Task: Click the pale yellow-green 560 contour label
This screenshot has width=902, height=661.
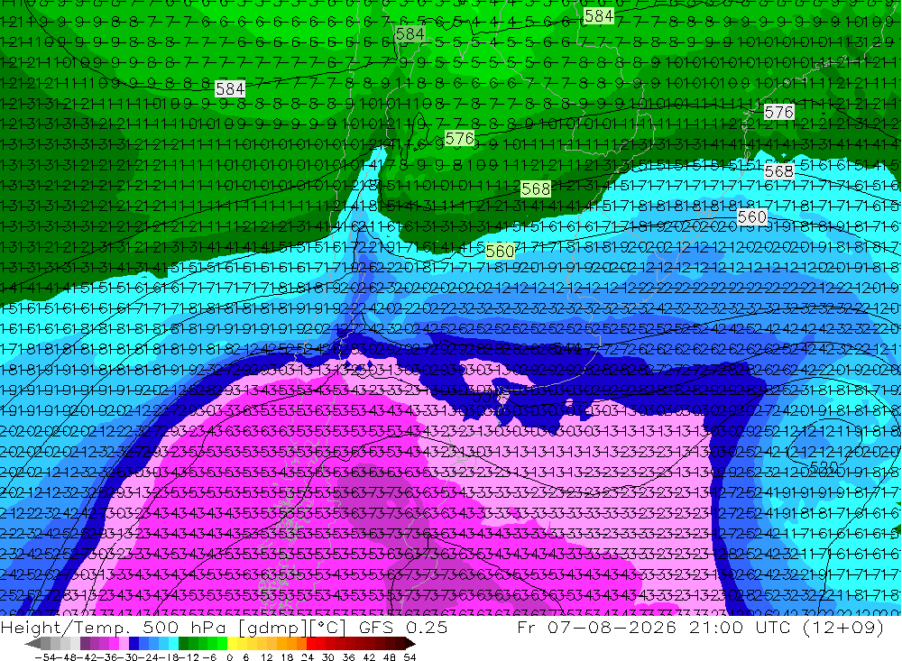Action: tap(500, 252)
